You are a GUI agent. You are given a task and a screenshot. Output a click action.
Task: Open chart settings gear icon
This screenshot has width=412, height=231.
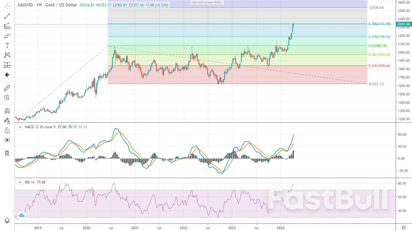pyautogui.click(x=404, y=227)
